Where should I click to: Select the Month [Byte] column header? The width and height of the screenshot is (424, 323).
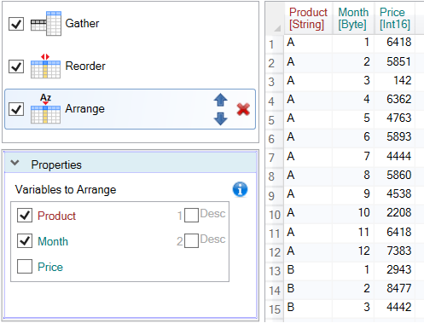pyautogui.click(x=353, y=19)
